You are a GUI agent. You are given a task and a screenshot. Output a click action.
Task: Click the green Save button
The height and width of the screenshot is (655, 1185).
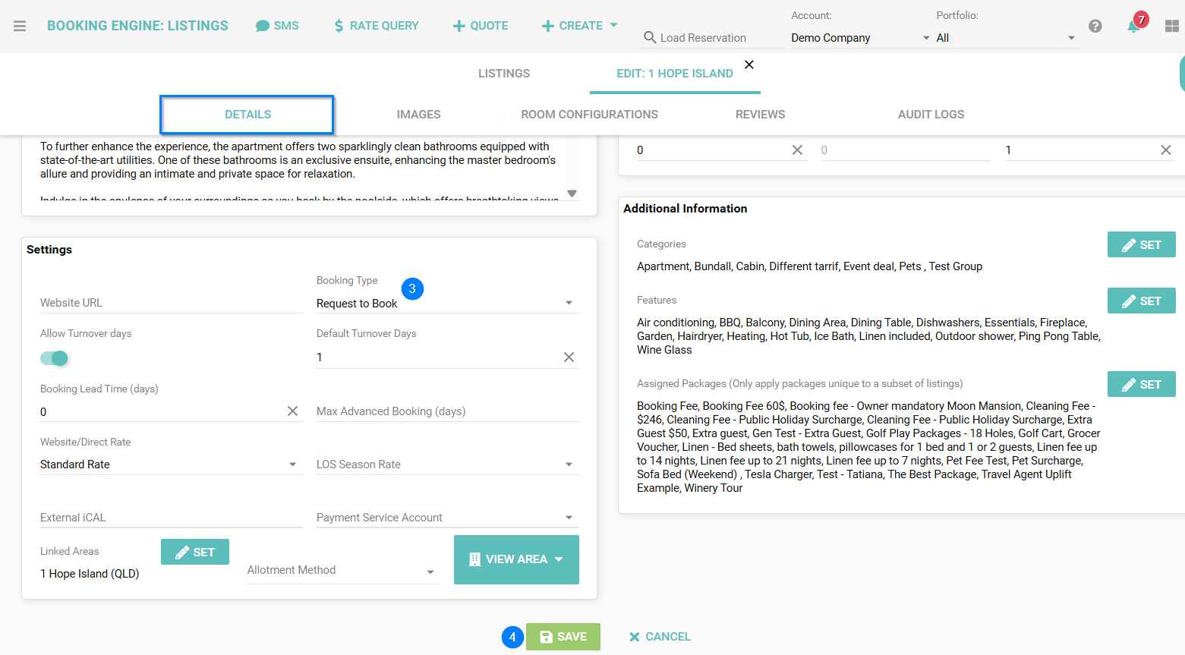(x=563, y=637)
